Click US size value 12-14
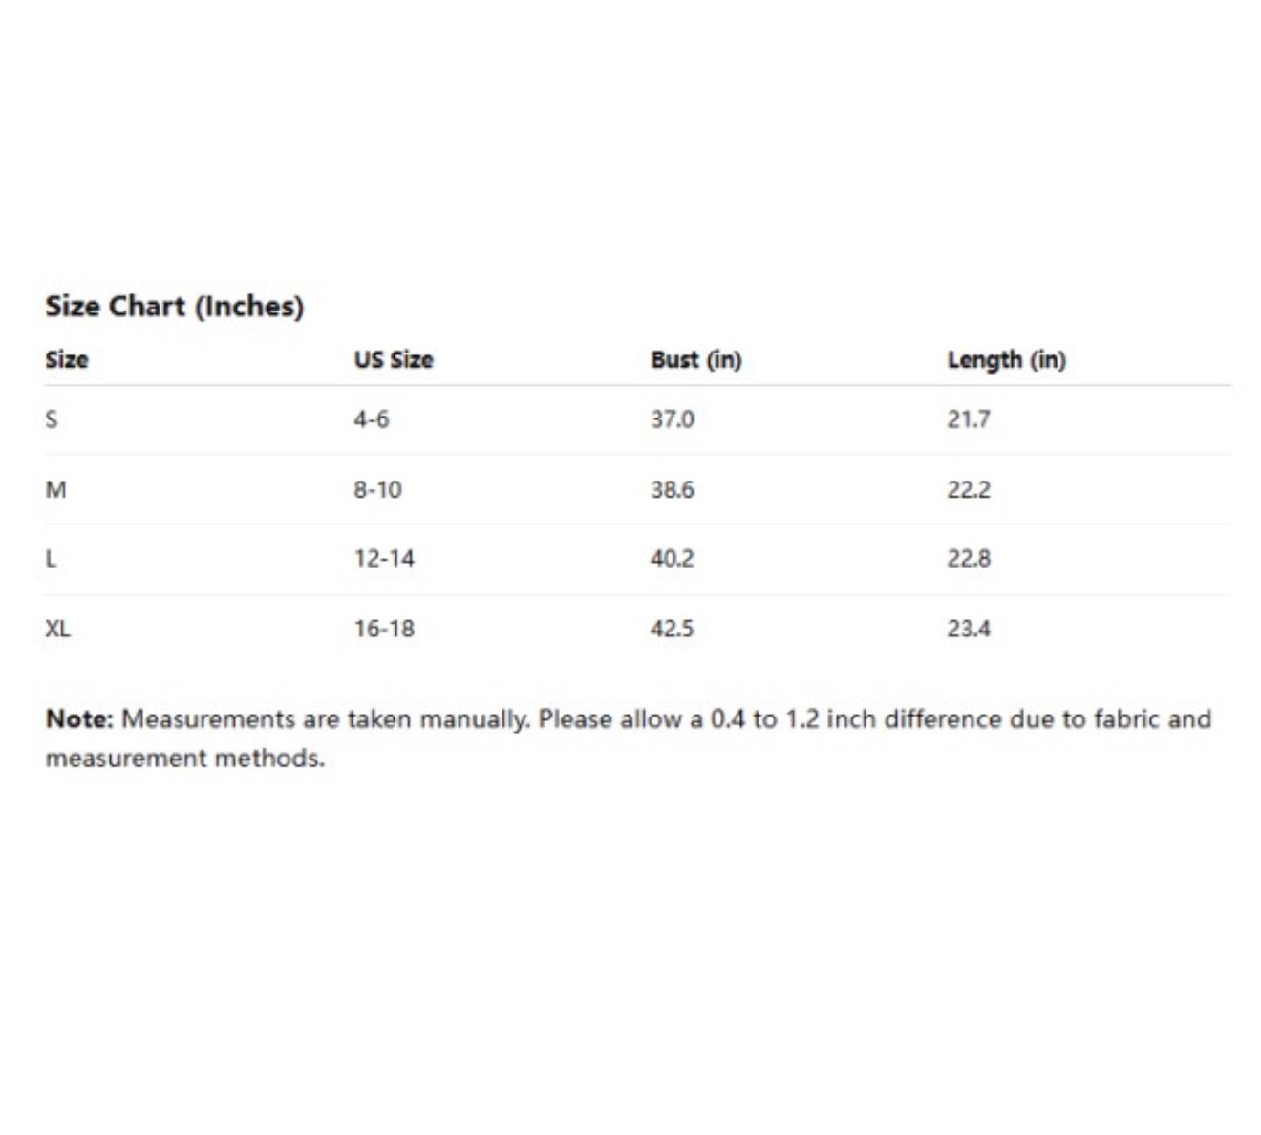The height and width of the screenshot is (1135, 1261). click(x=385, y=559)
